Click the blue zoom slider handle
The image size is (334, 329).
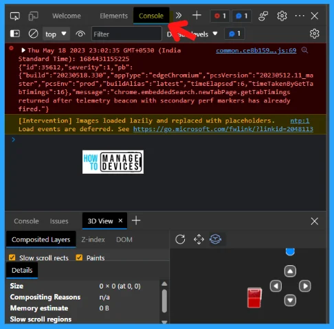pyautogui.click(x=290, y=251)
